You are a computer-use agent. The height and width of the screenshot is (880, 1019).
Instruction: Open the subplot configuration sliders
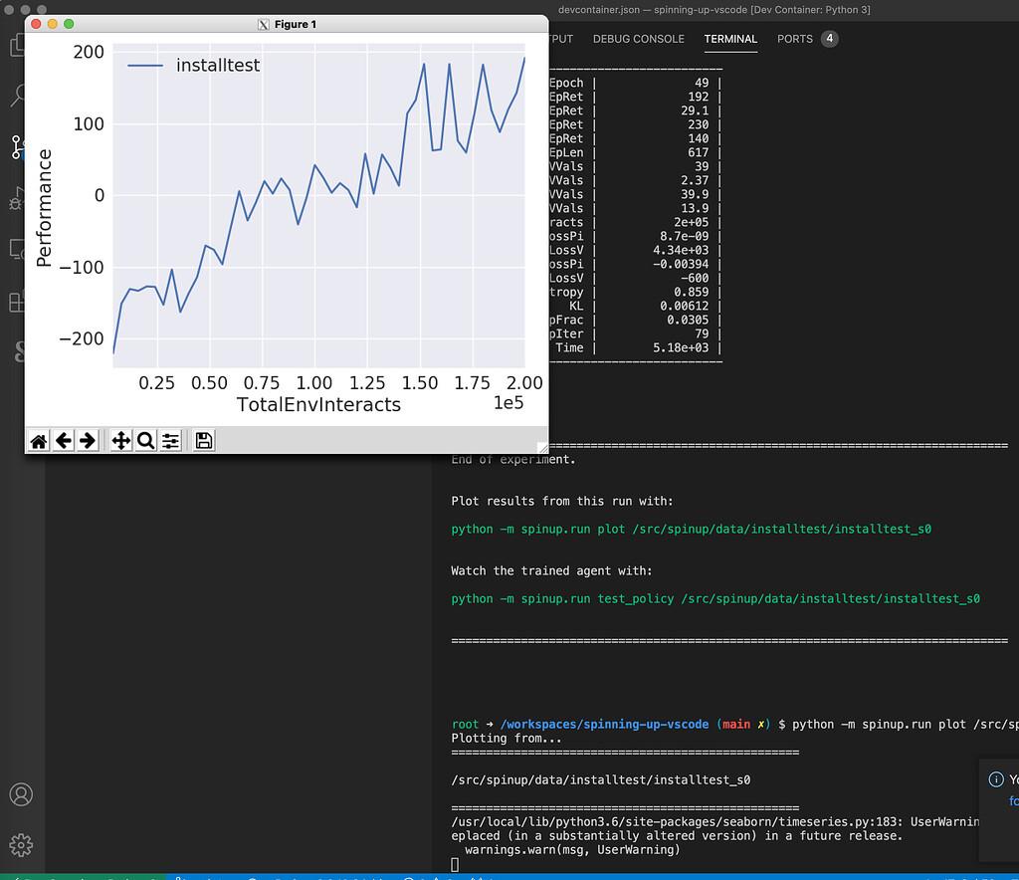(x=170, y=440)
